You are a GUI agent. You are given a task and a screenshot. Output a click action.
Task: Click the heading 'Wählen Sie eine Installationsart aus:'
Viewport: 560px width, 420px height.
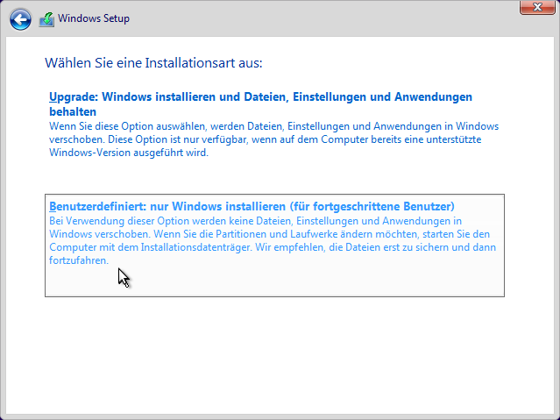pos(153,63)
